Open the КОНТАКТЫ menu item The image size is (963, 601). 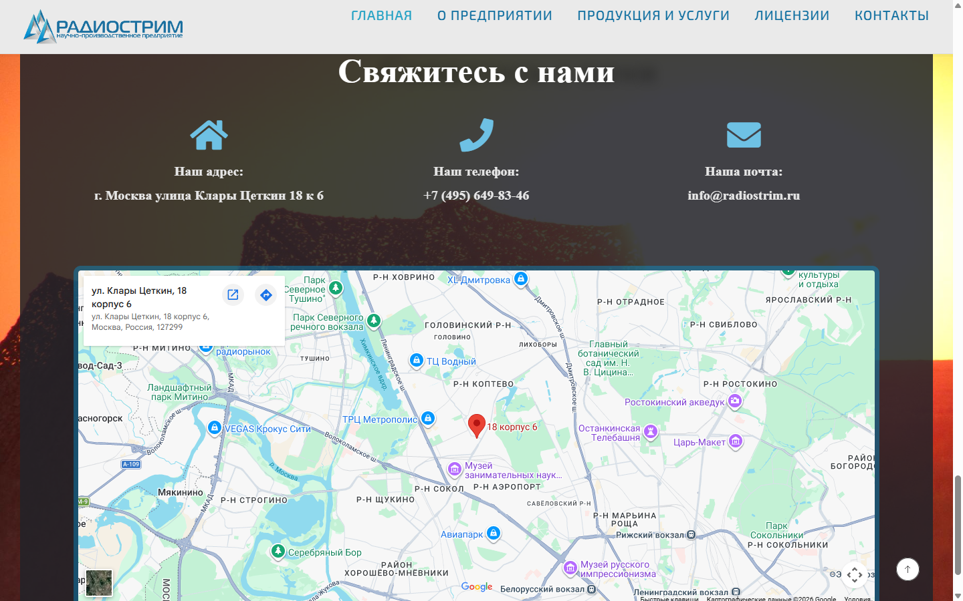891,15
